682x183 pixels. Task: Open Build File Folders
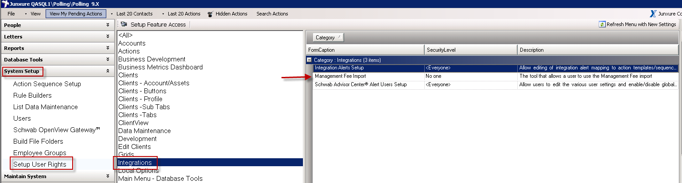pos(38,141)
